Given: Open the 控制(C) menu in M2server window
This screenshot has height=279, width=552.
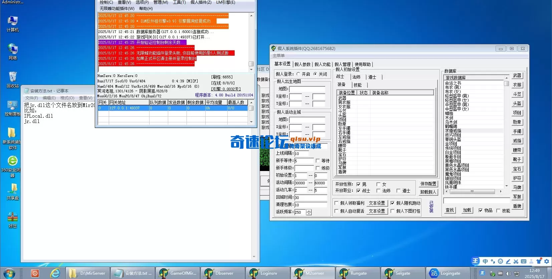Looking at the screenshot, I should [106, 2].
